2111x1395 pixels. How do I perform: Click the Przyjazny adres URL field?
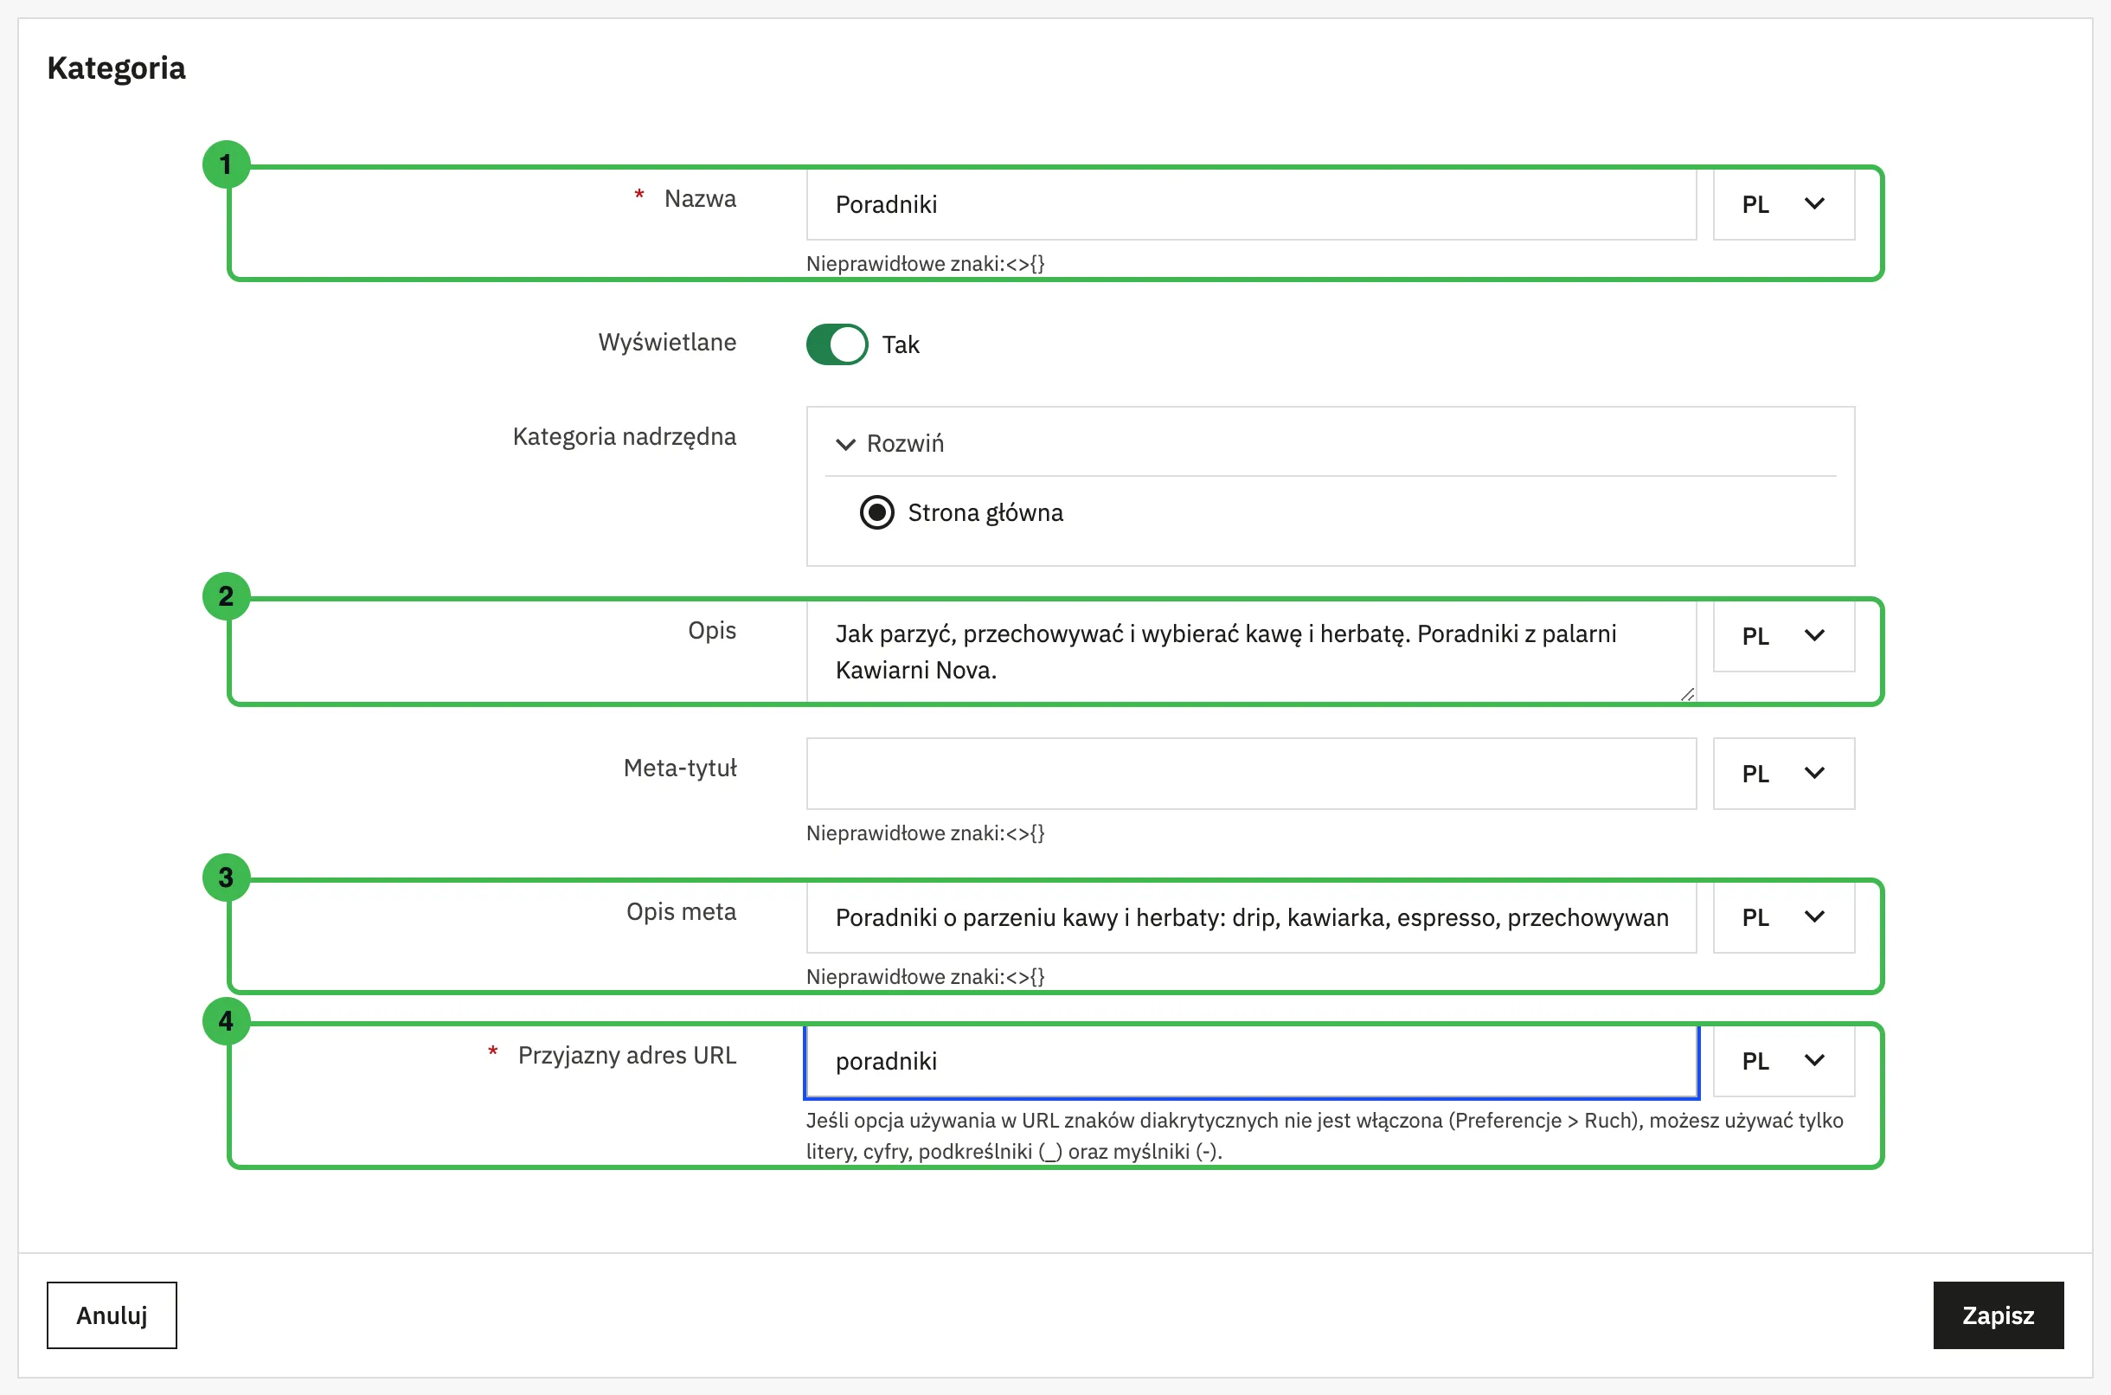(x=1251, y=1061)
